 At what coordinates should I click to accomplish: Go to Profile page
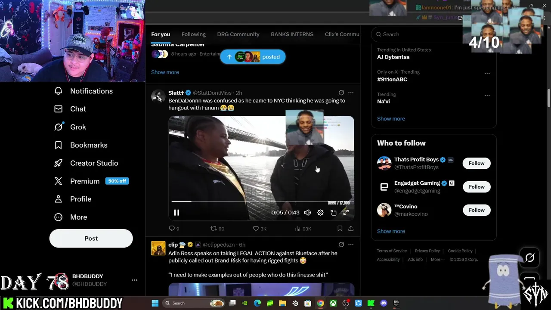73,199
